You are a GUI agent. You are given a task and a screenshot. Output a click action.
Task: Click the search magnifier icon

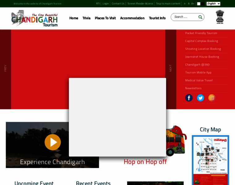point(200,17)
